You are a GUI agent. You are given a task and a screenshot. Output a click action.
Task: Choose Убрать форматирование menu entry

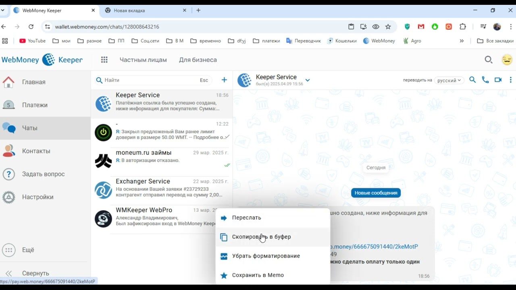click(x=273, y=256)
